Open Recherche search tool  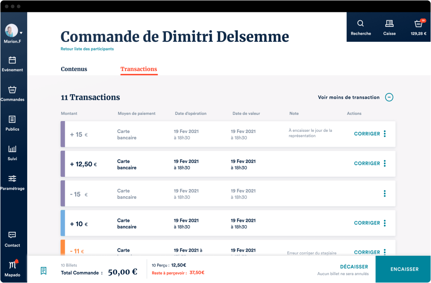pos(360,26)
